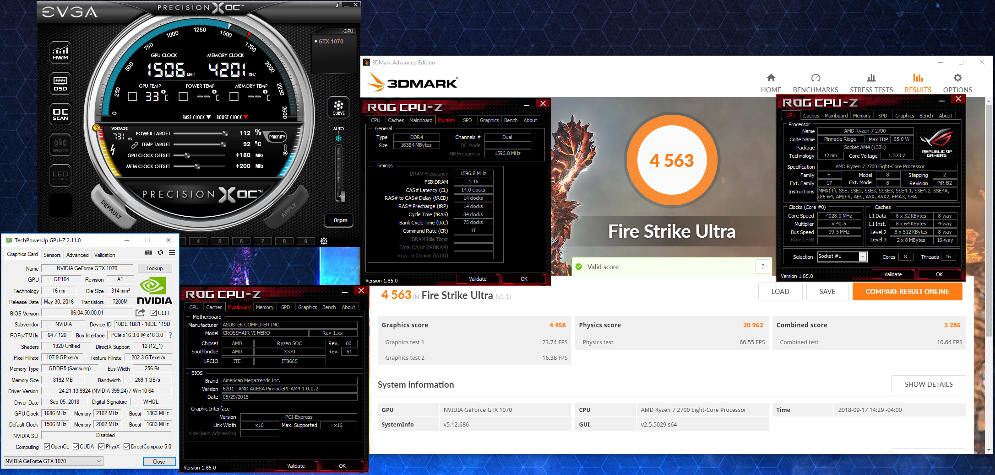
Task: Click the 3DMARK logo
Action: pos(413,83)
